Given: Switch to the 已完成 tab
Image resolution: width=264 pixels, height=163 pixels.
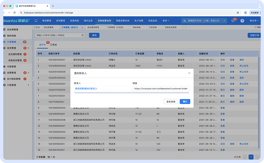Looking at the screenshot, I should tap(53, 44).
